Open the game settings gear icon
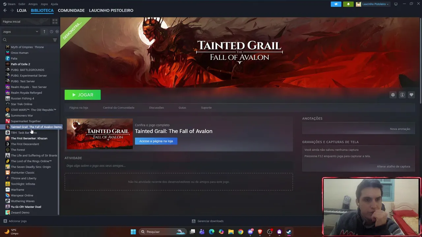 pos(393,95)
